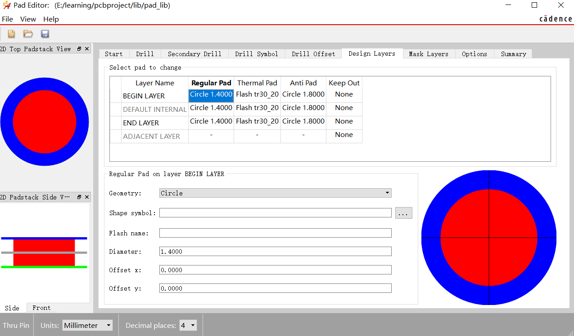Click the Open padstack folder icon
The width and height of the screenshot is (574, 336).
[28, 34]
